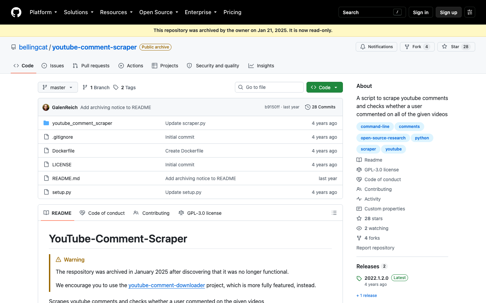Image resolution: width=486 pixels, height=303 pixels.
Task: Switch to the Insights tab
Action: pyautogui.click(x=261, y=66)
